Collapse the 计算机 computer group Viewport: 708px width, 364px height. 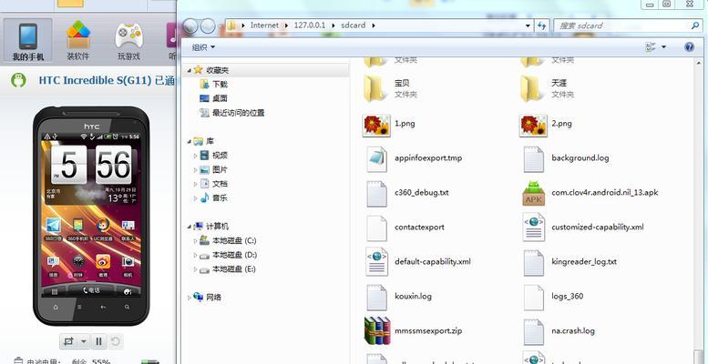point(190,227)
